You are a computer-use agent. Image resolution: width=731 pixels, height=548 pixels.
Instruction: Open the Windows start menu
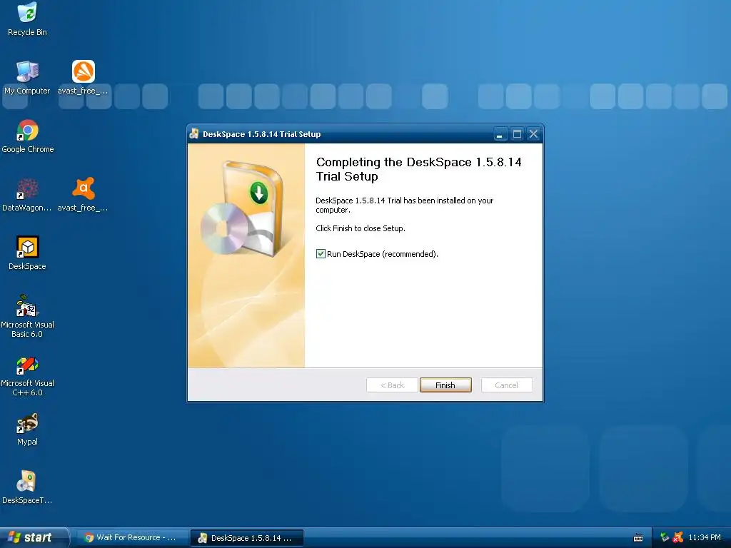[34, 537]
